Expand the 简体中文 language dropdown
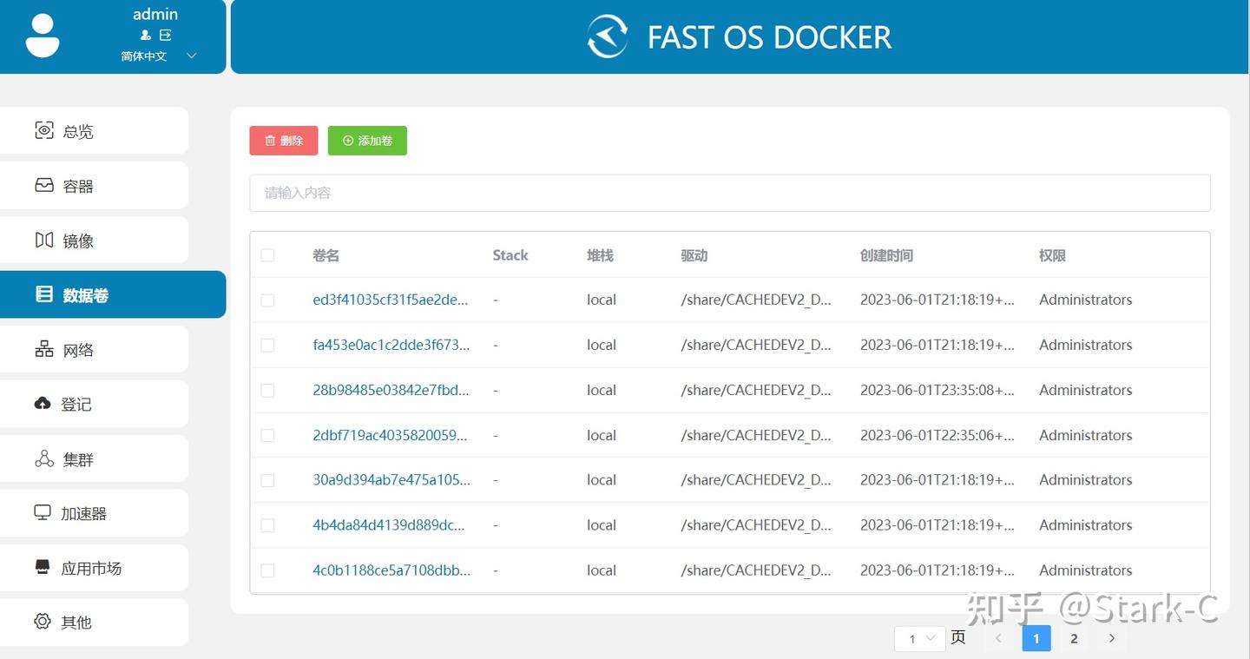 (156, 56)
